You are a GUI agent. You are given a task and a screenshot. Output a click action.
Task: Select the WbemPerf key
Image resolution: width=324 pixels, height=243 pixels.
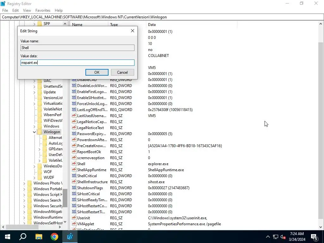pyautogui.click(x=53, y=115)
